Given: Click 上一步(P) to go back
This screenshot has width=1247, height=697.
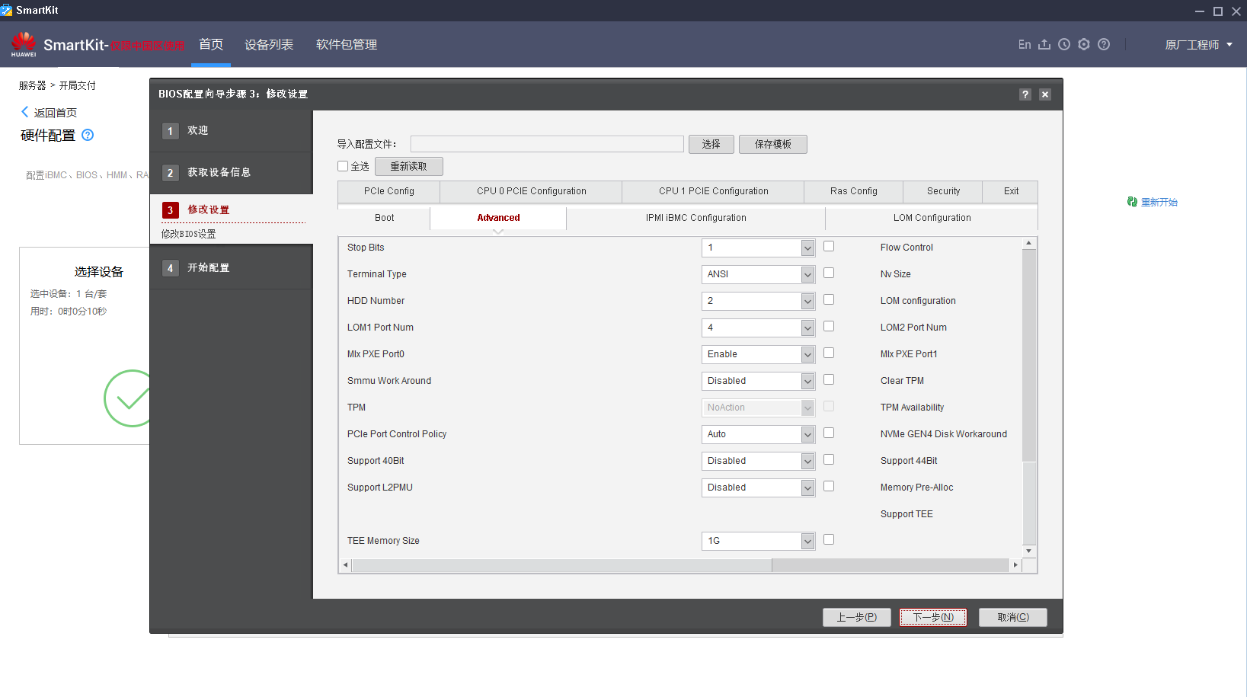Looking at the screenshot, I should click(x=857, y=617).
